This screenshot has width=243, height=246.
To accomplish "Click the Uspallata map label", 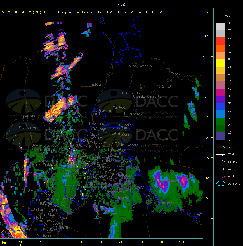I will pyautogui.click(x=27, y=116).
